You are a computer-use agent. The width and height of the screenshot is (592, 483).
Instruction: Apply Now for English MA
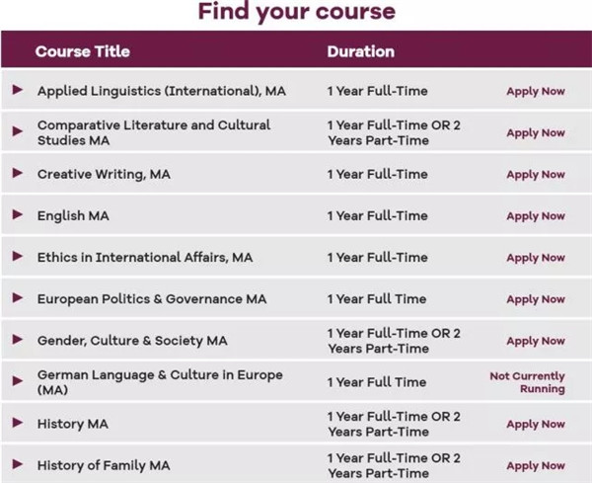[536, 216]
